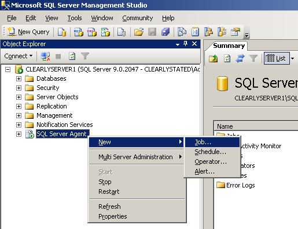Open Multi Server Administration submenu
Screen dimensions: 298x229
137,157
